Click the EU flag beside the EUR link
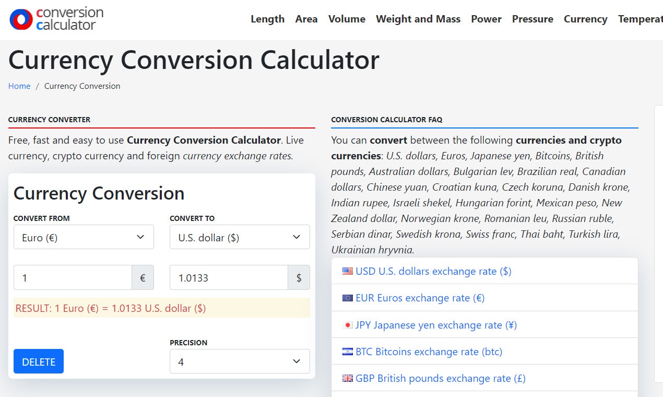Screen dimensions: 663x397 click(x=347, y=298)
